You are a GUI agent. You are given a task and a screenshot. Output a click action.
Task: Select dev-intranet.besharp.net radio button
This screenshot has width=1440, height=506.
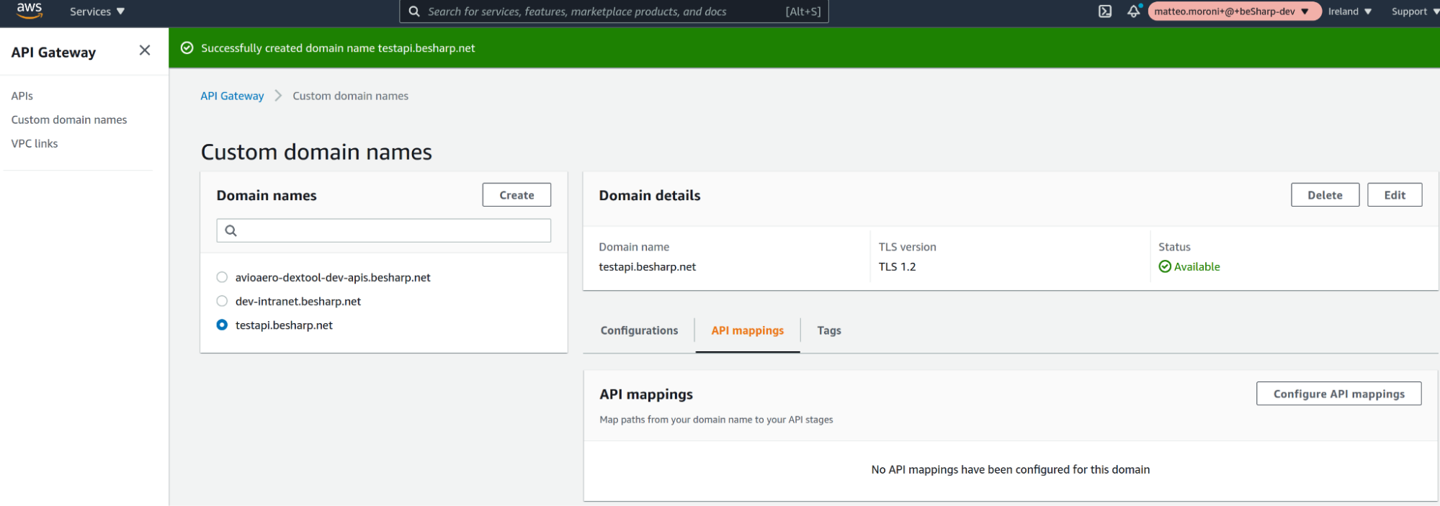222,301
